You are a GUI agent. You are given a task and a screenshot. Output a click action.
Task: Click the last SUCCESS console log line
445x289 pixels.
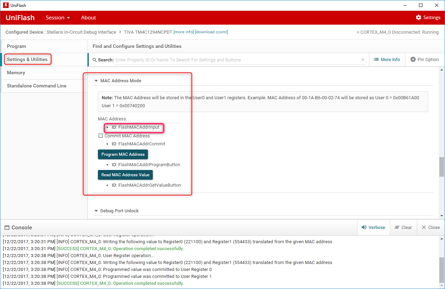(x=93, y=283)
